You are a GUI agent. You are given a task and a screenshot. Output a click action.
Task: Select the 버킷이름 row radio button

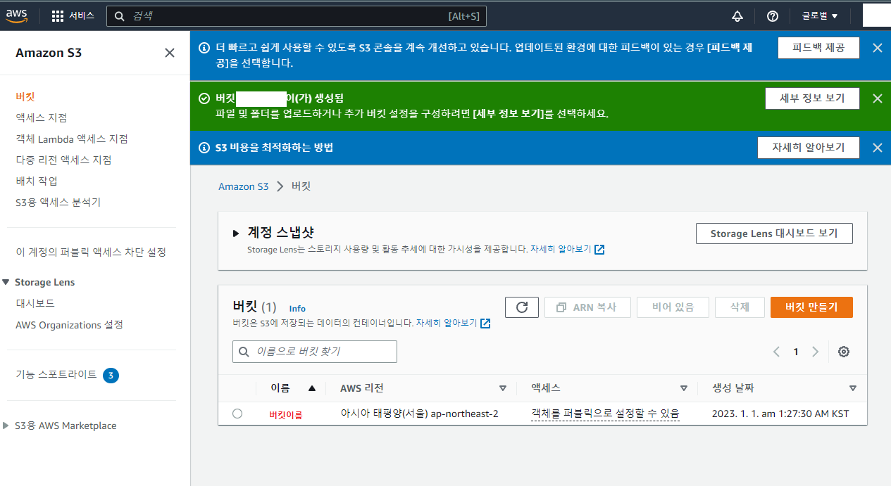(x=237, y=414)
